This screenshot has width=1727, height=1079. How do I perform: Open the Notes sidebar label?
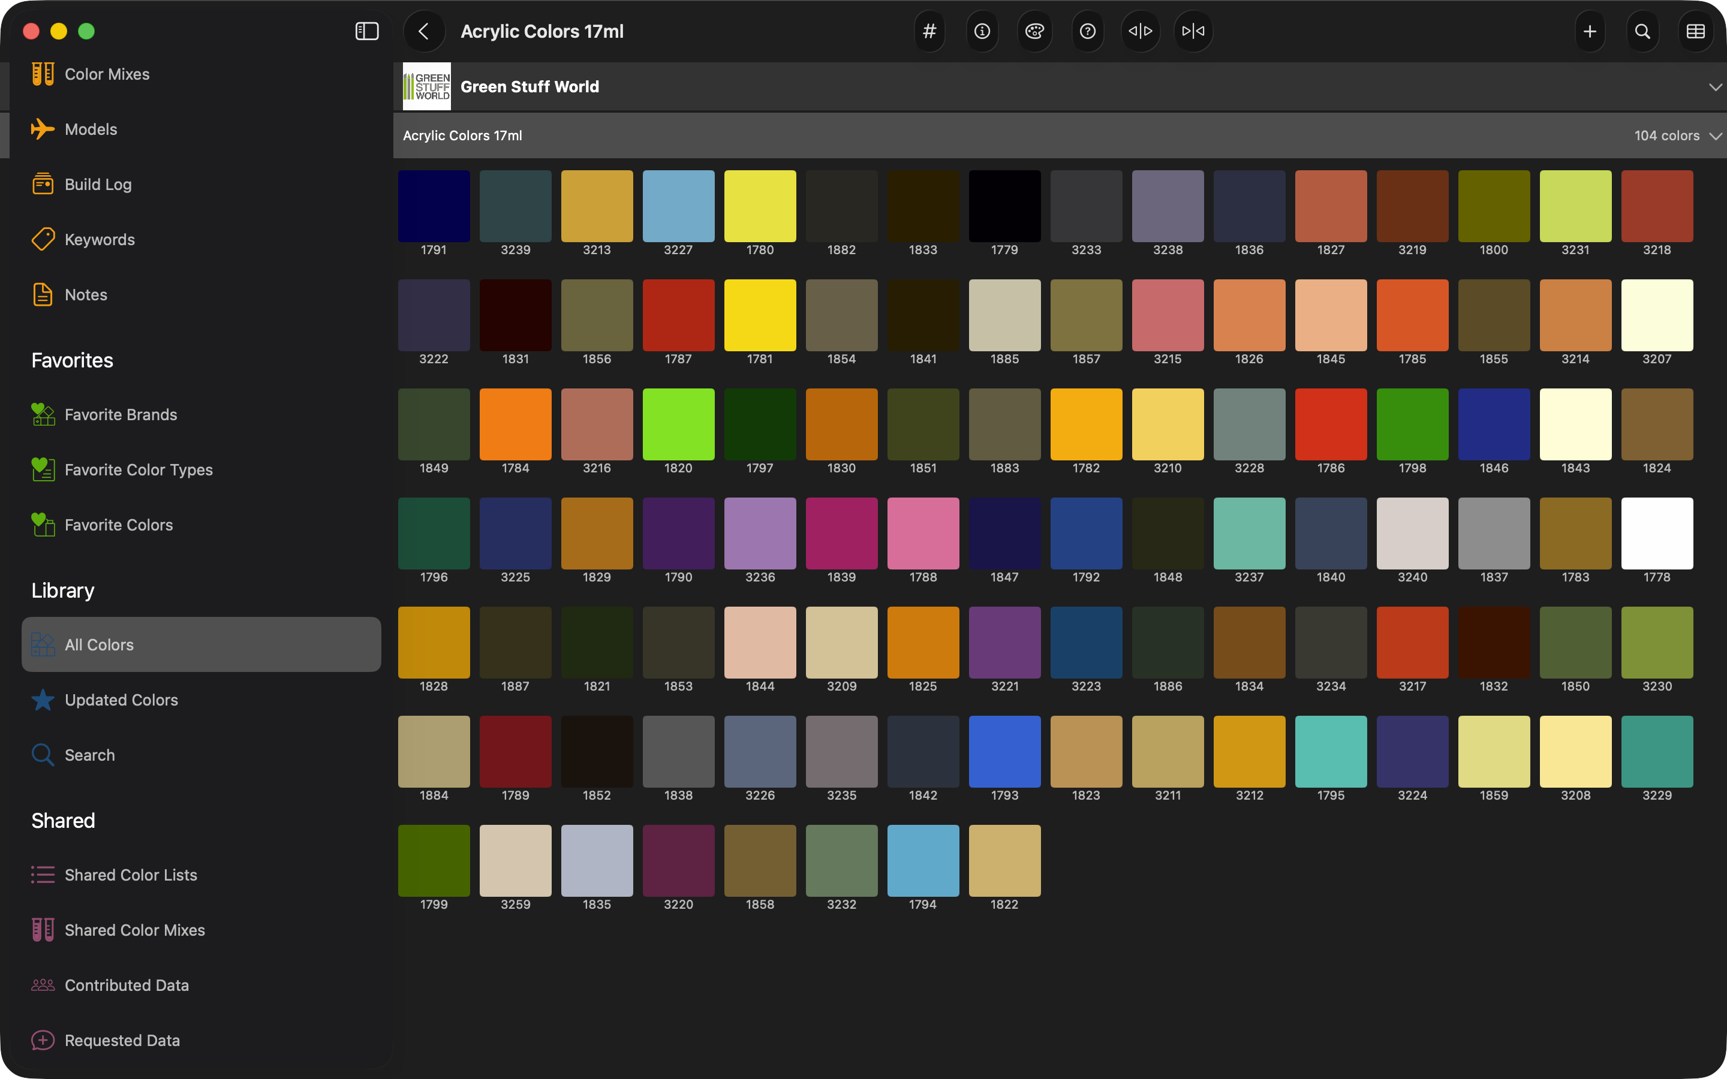pyautogui.click(x=86, y=295)
